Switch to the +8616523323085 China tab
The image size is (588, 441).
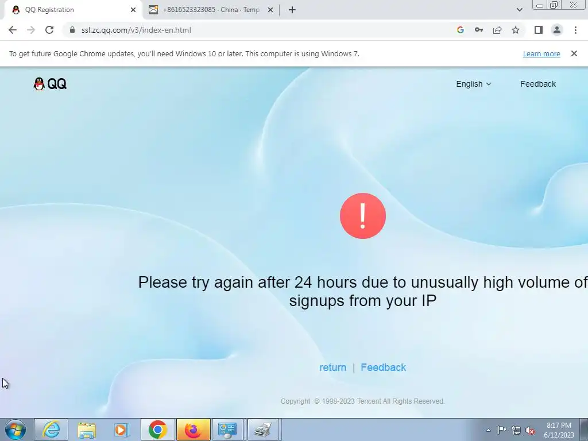[211, 10]
